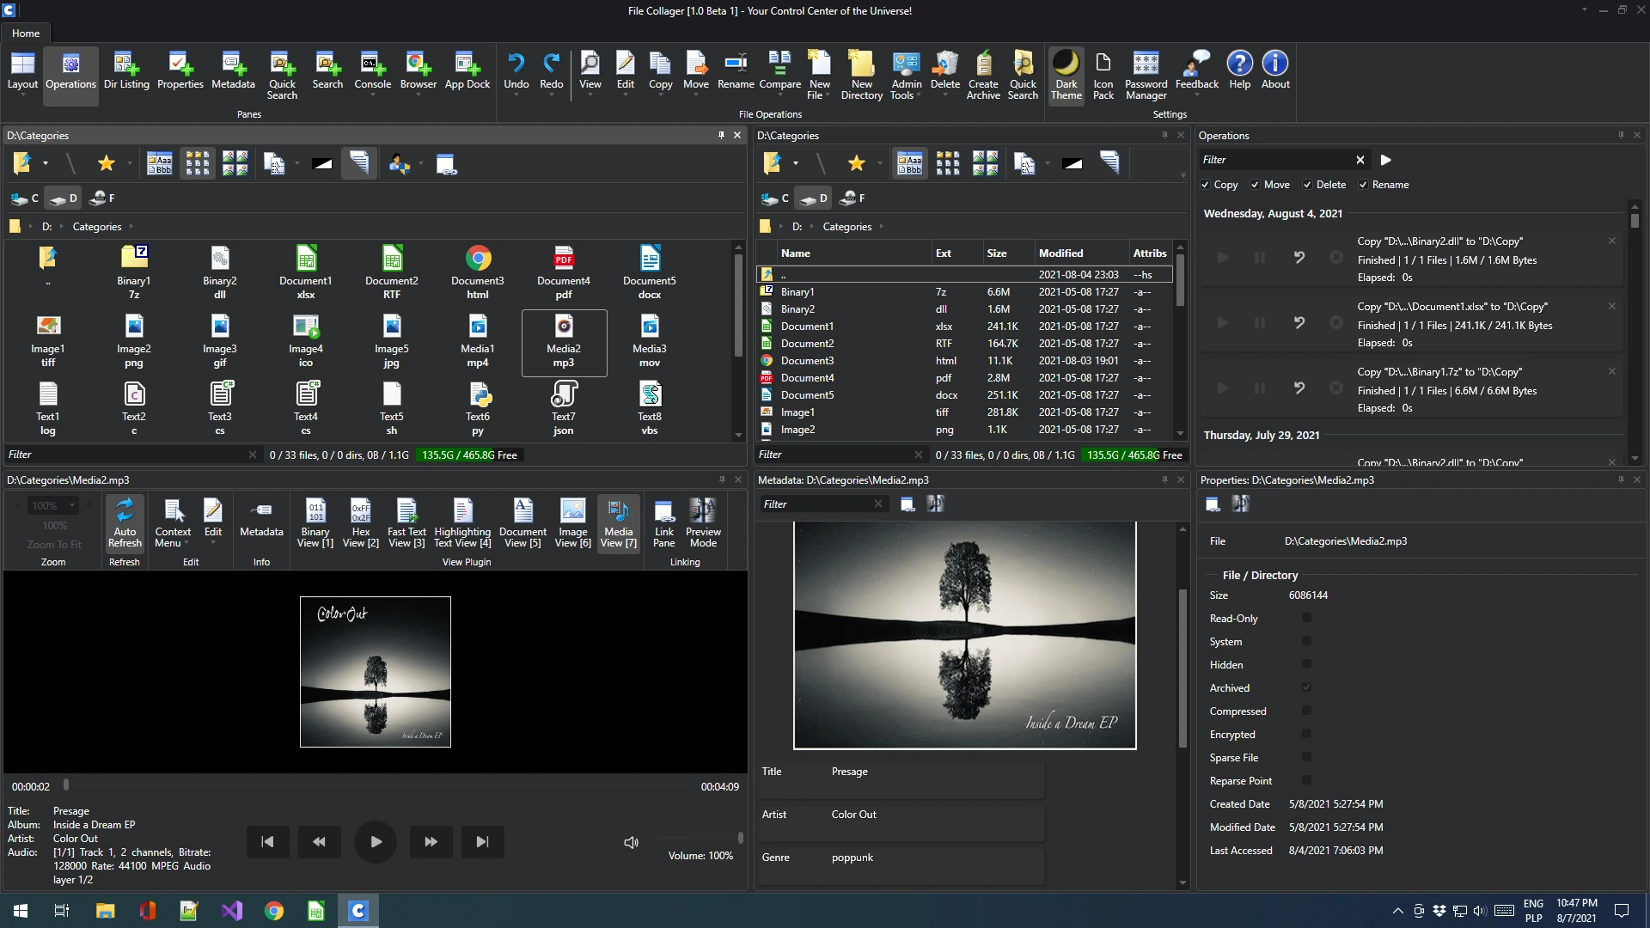The image size is (1650, 928).
Task: Switch to Image View [6] plugin
Action: (572, 523)
